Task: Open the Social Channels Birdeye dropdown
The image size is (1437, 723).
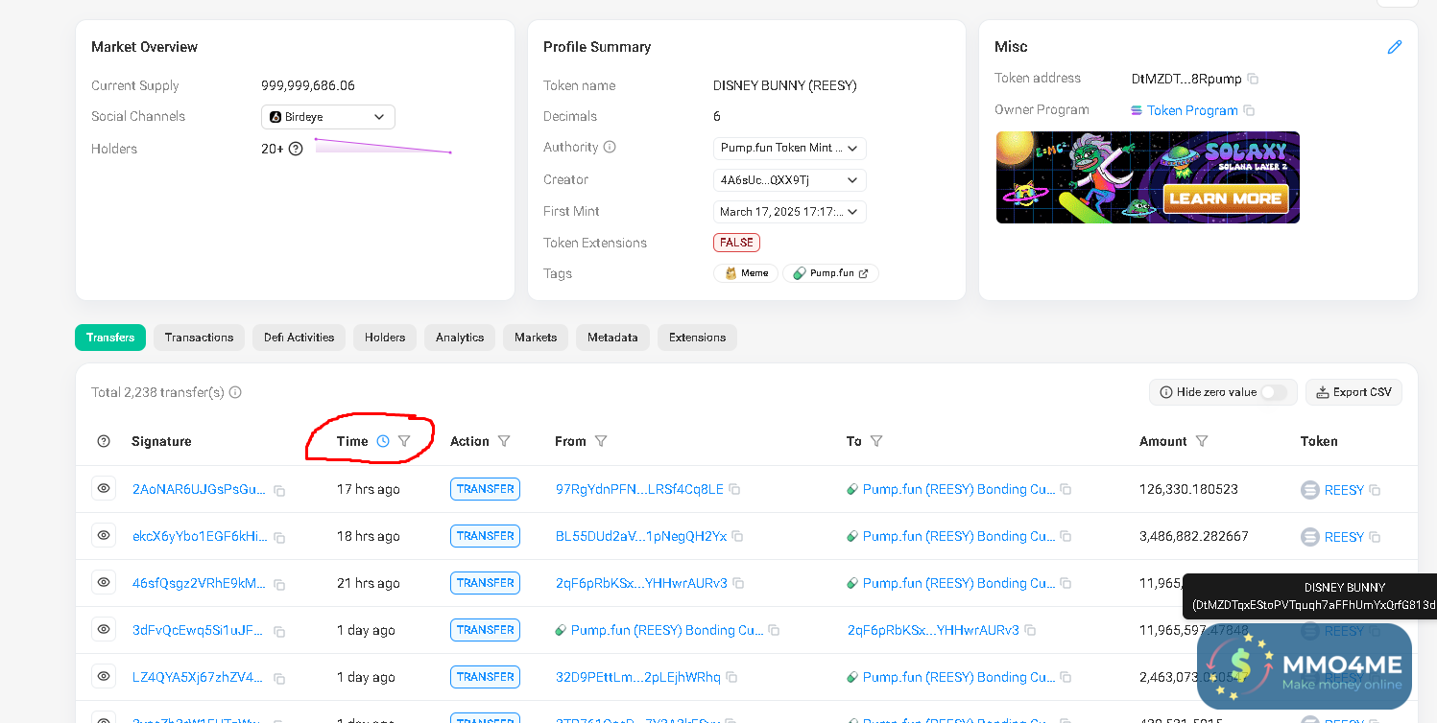Action: coord(328,117)
